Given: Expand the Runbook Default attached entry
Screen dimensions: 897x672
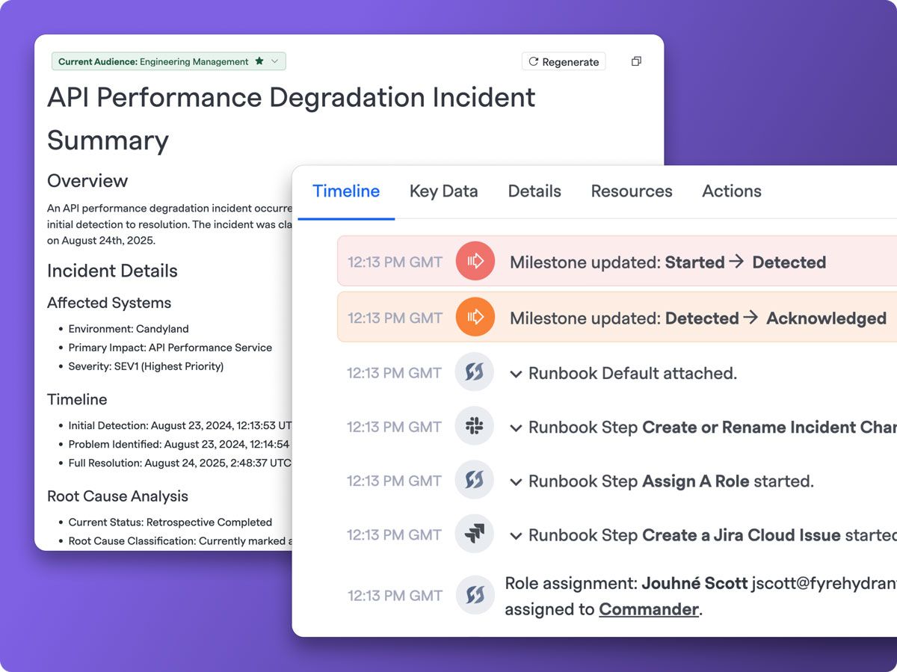Looking at the screenshot, I should click(516, 374).
